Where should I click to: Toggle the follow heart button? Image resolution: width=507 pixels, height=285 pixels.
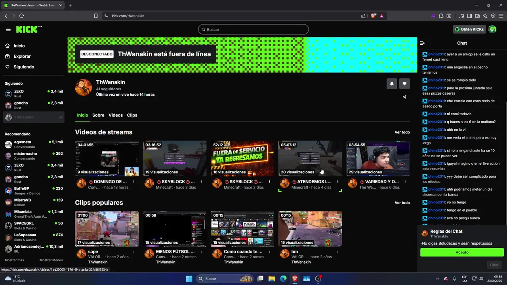pos(404,84)
